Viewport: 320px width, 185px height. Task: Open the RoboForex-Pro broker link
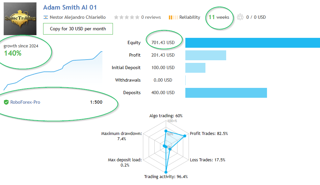coord(25,102)
